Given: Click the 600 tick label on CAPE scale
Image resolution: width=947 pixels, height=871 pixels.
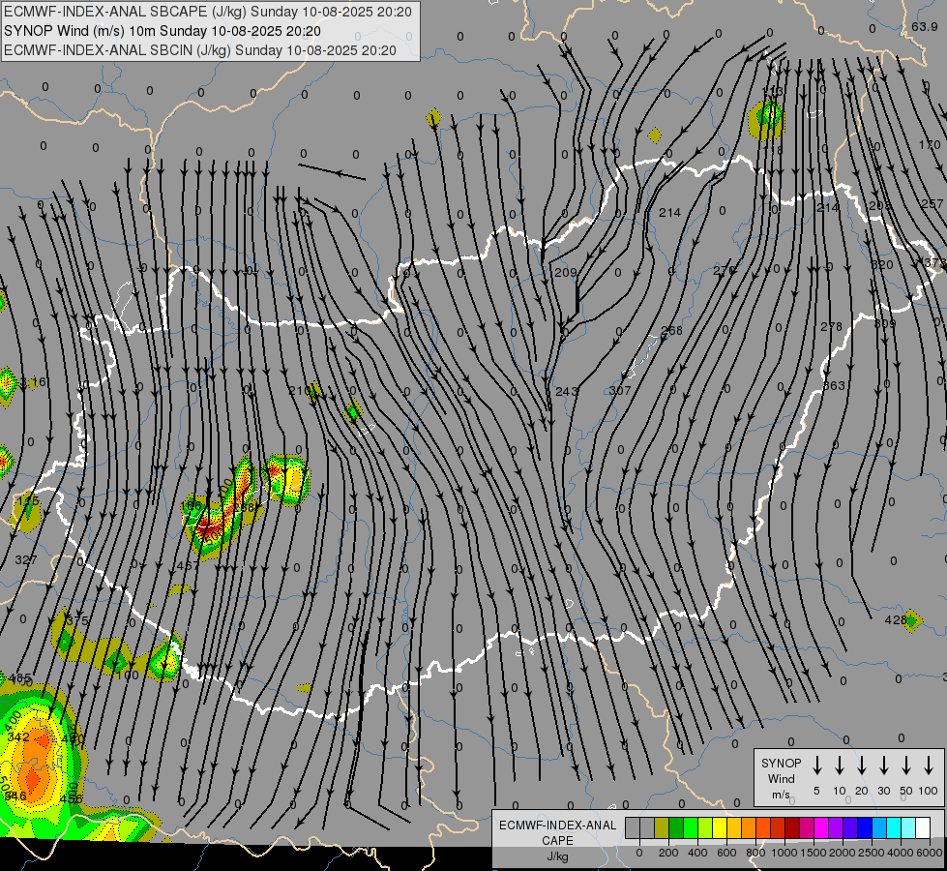Looking at the screenshot, I should pos(726,853).
